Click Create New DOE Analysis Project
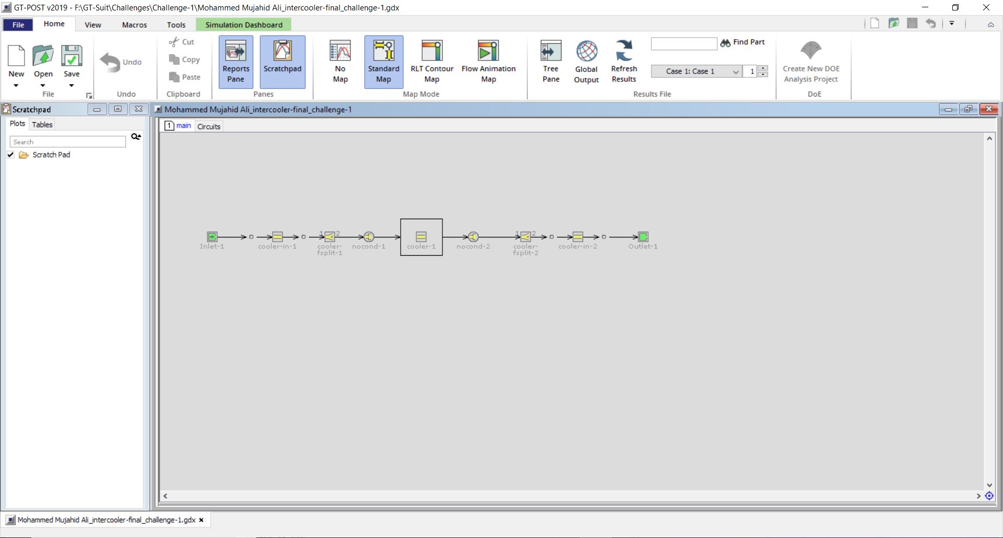 click(811, 61)
